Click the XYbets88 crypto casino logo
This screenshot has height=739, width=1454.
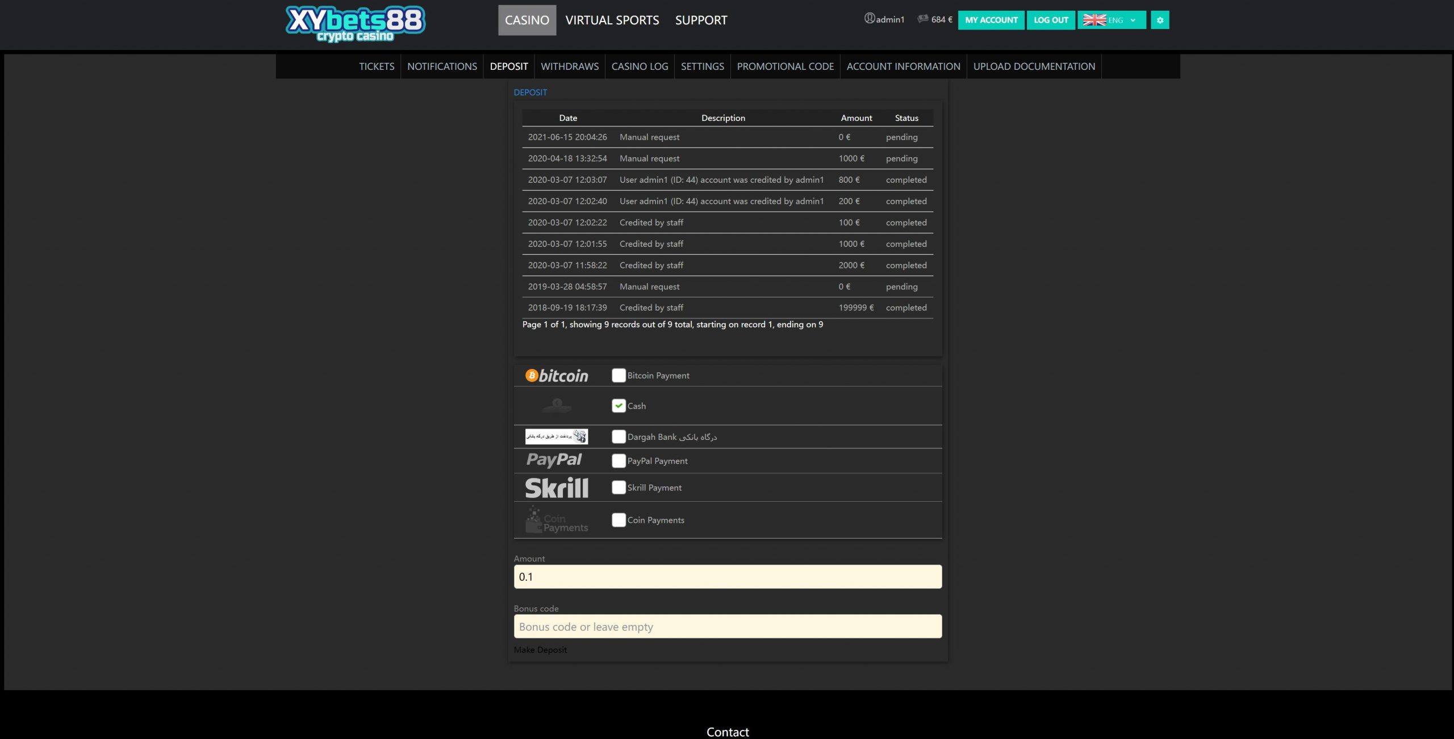pos(355,24)
